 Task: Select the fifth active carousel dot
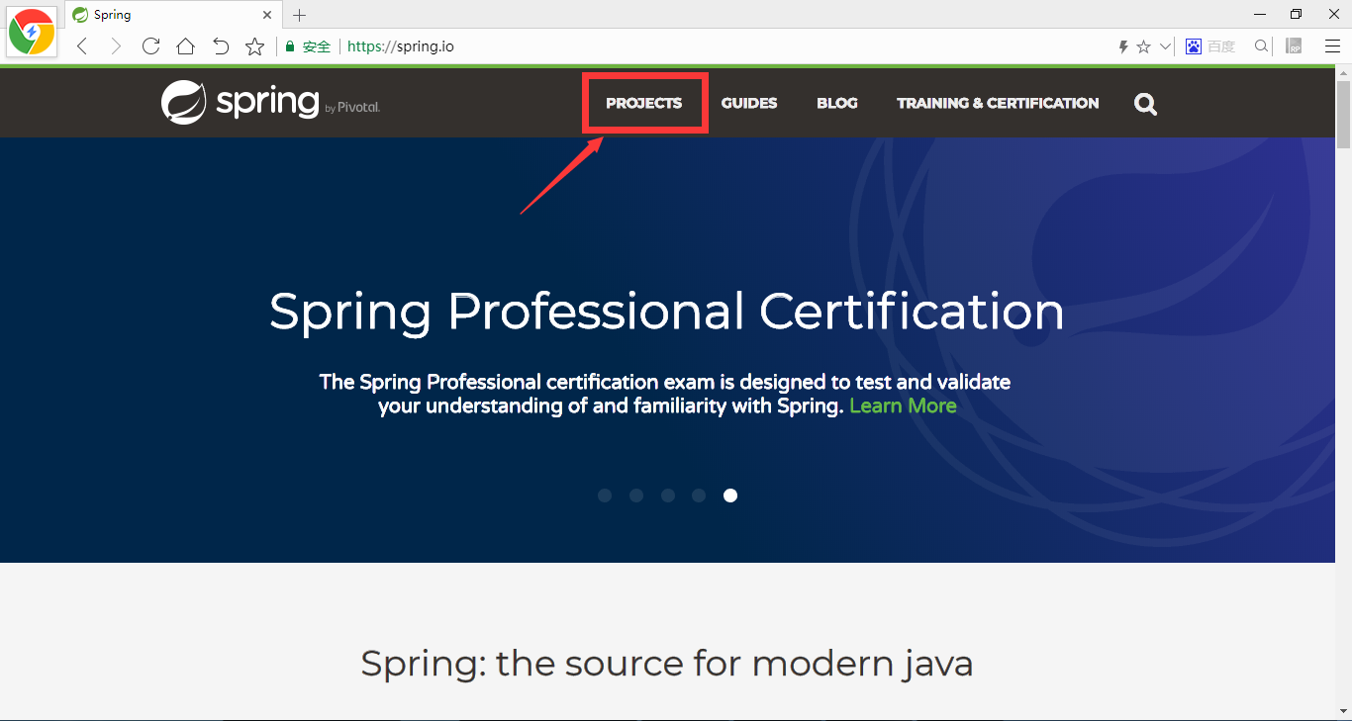coord(730,496)
